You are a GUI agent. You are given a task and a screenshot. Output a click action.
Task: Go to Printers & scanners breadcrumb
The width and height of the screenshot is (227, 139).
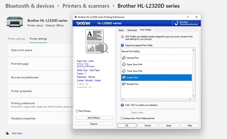point(86,6)
